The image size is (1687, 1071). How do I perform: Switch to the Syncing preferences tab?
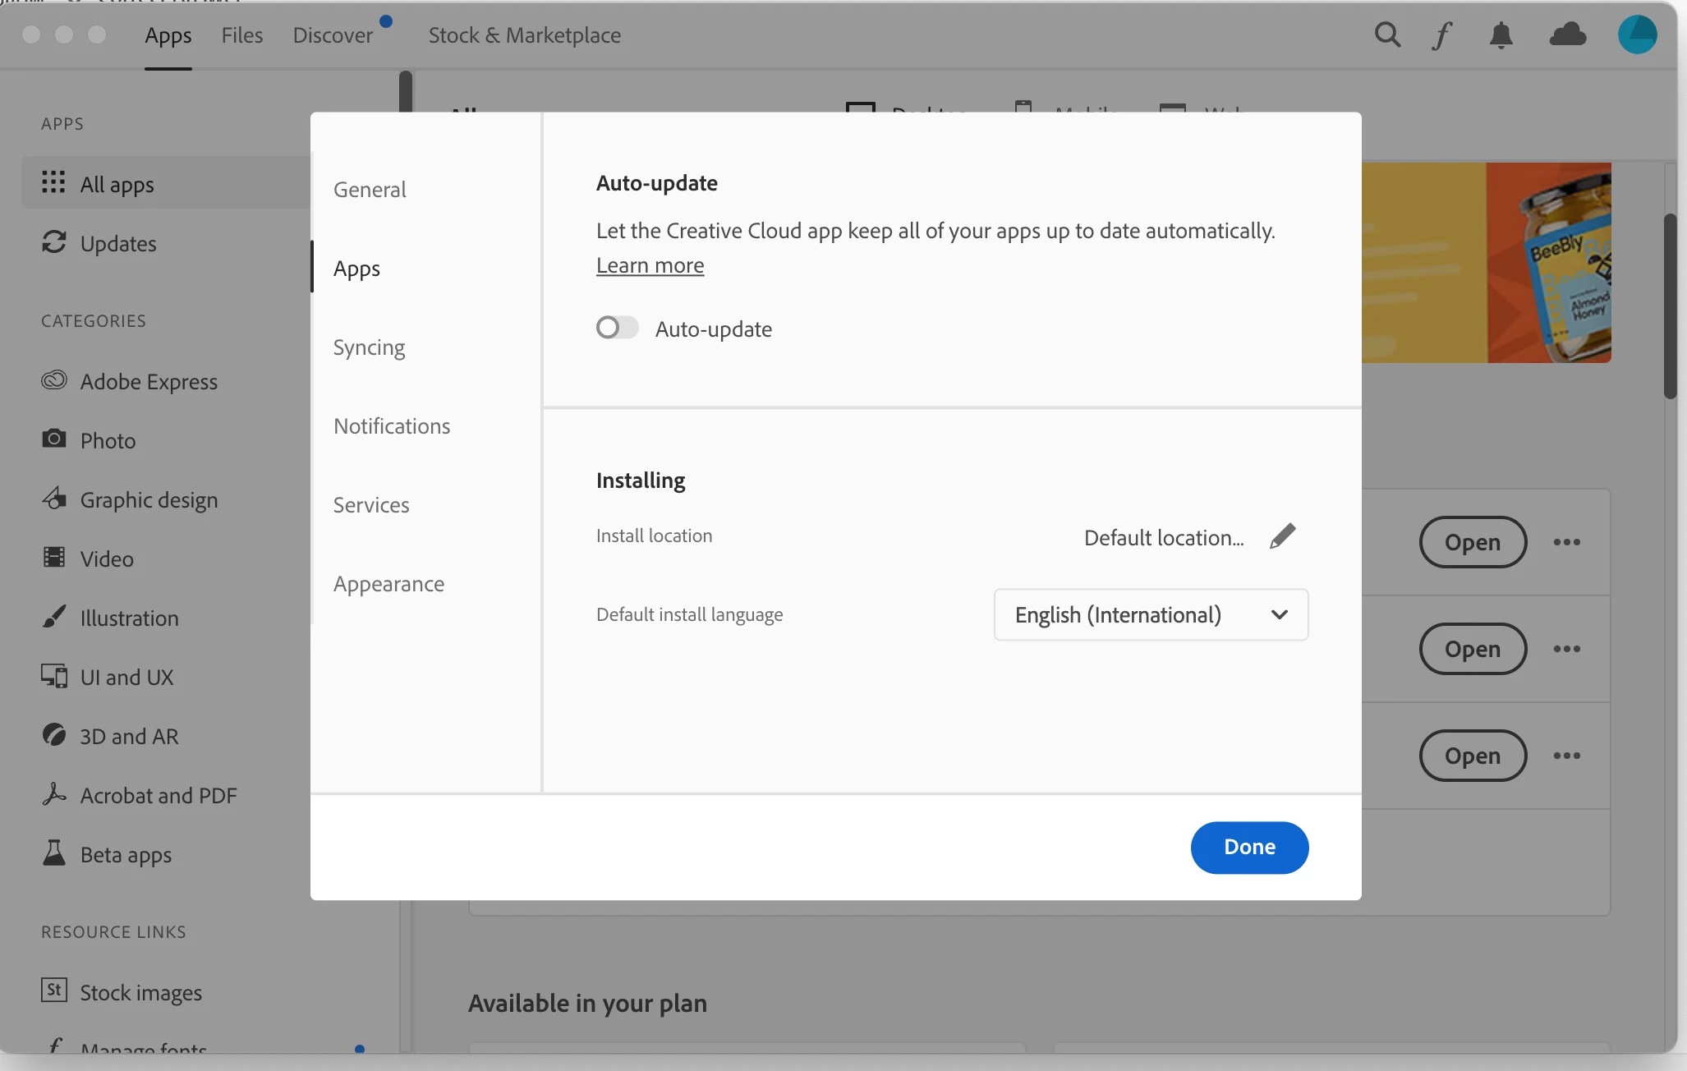click(x=369, y=347)
